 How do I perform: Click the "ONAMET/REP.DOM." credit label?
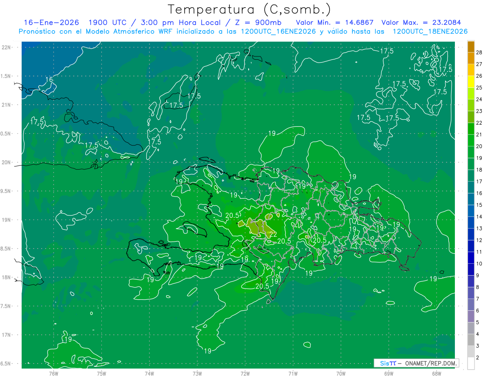tap(431, 363)
